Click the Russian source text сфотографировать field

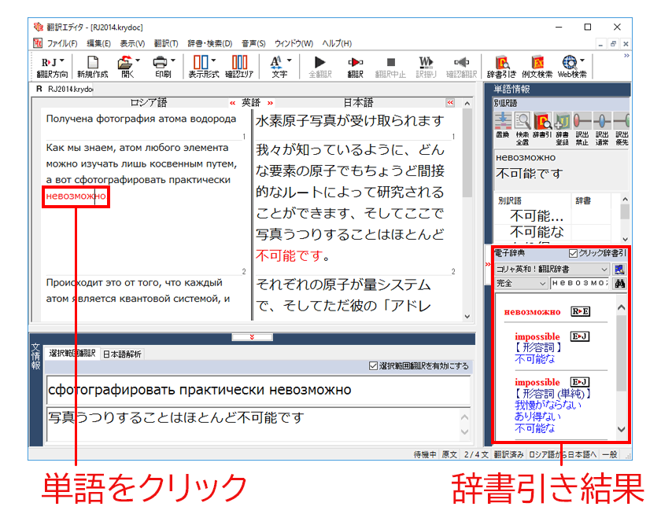[258, 390]
